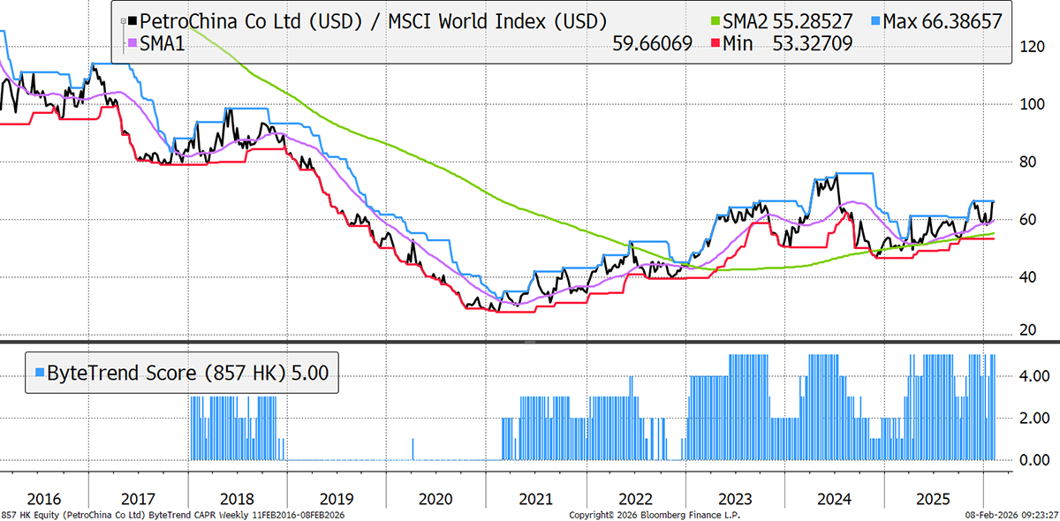Image resolution: width=1060 pixels, height=521 pixels.
Task: Click the purple SMA1 legend marker
Action: coord(132,42)
